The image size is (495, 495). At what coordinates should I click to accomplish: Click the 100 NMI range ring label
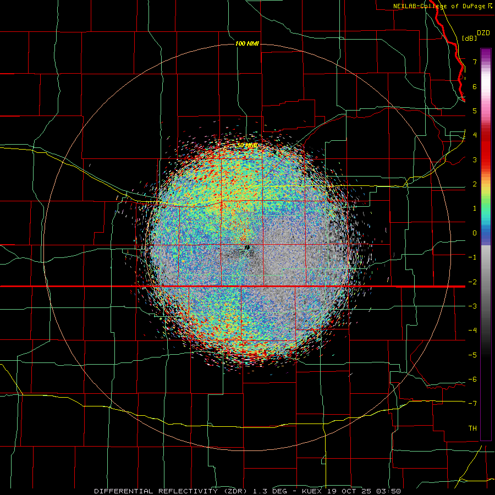247,43
